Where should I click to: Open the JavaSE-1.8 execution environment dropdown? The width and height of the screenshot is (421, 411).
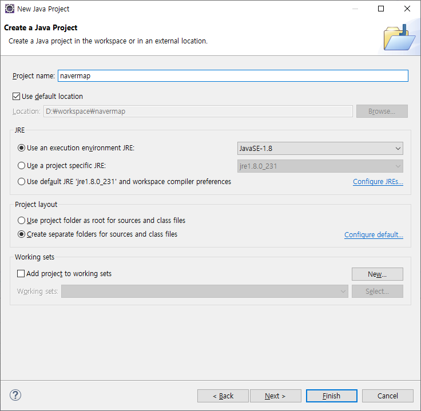click(x=320, y=149)
